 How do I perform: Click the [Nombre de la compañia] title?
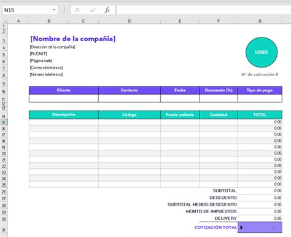coord(73,39)
